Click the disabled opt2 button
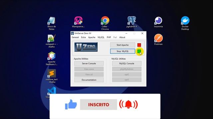This screenshot has width=213, height=119. [126, 74]
